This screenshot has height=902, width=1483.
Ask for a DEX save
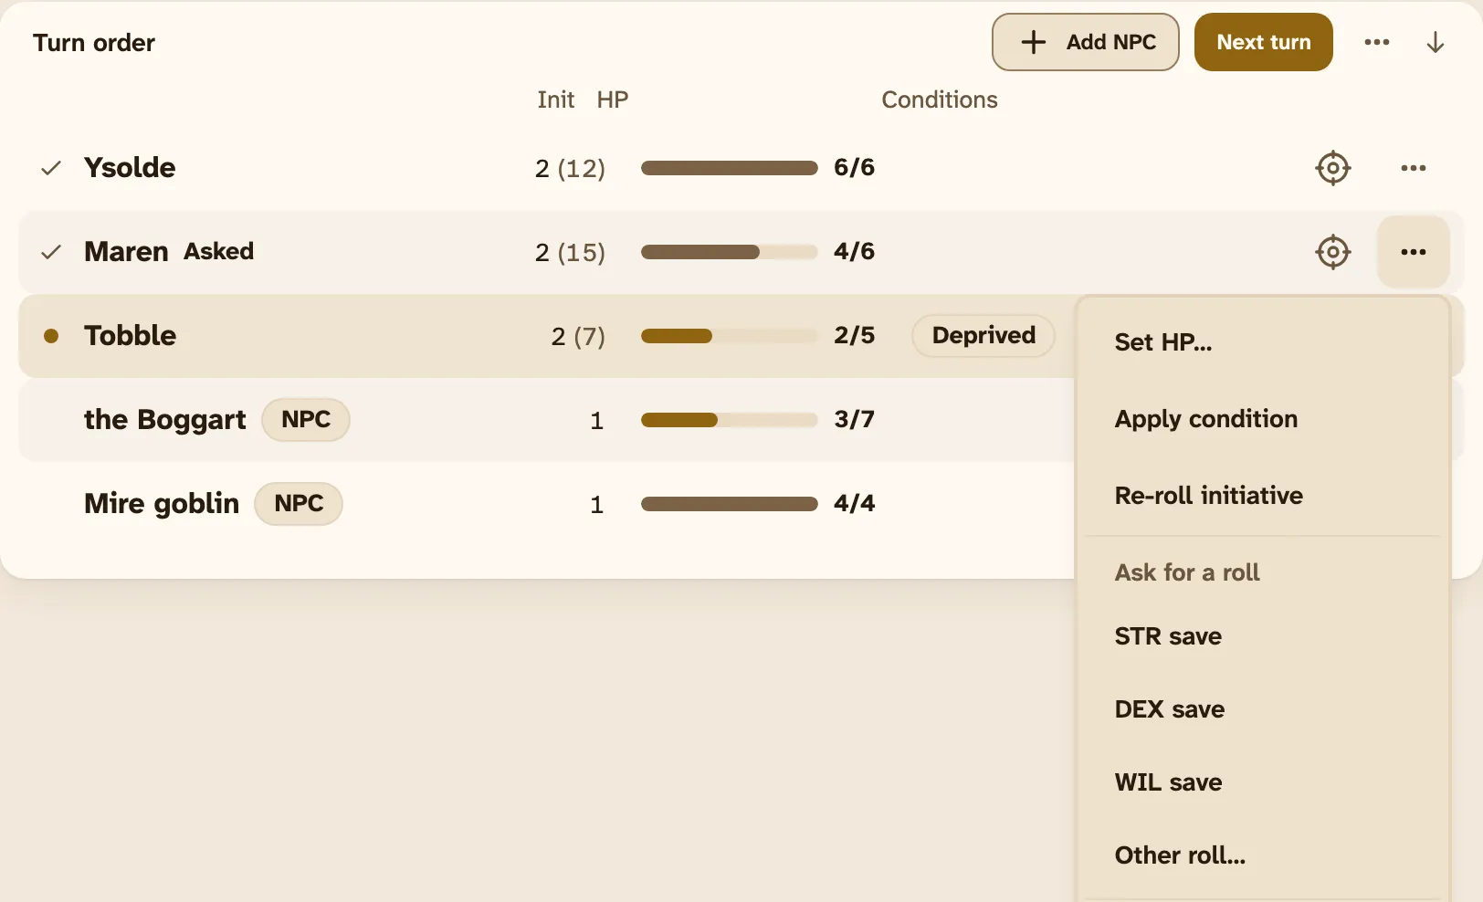click(1263, 709)
